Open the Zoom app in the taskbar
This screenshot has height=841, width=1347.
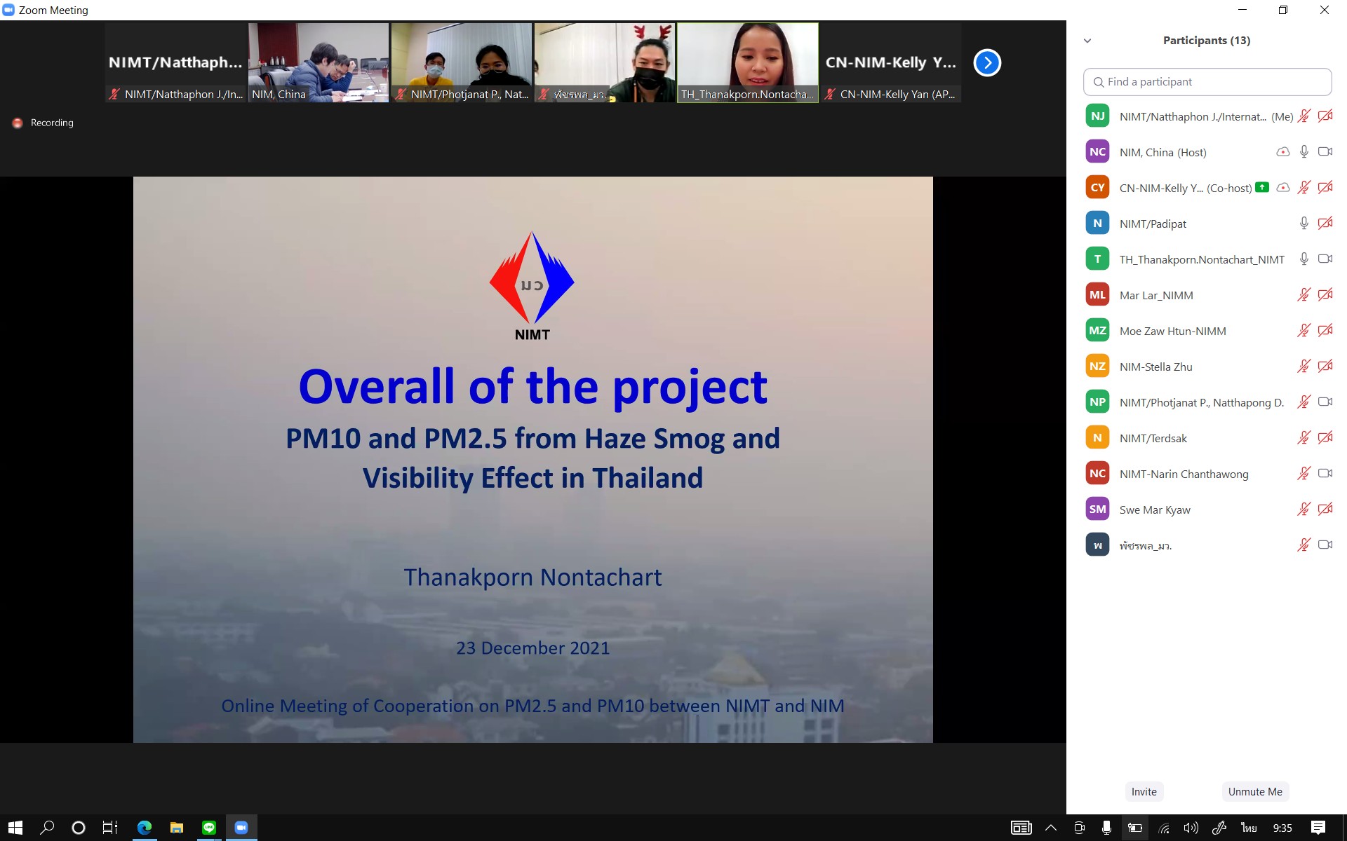pos(241,828)
